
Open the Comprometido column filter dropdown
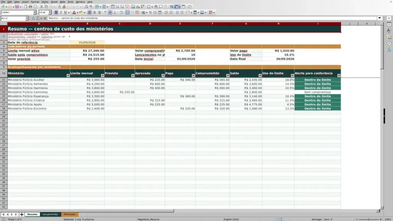[228, 76]
